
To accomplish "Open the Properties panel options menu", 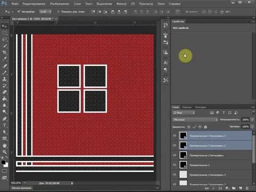I will [253, 21].
